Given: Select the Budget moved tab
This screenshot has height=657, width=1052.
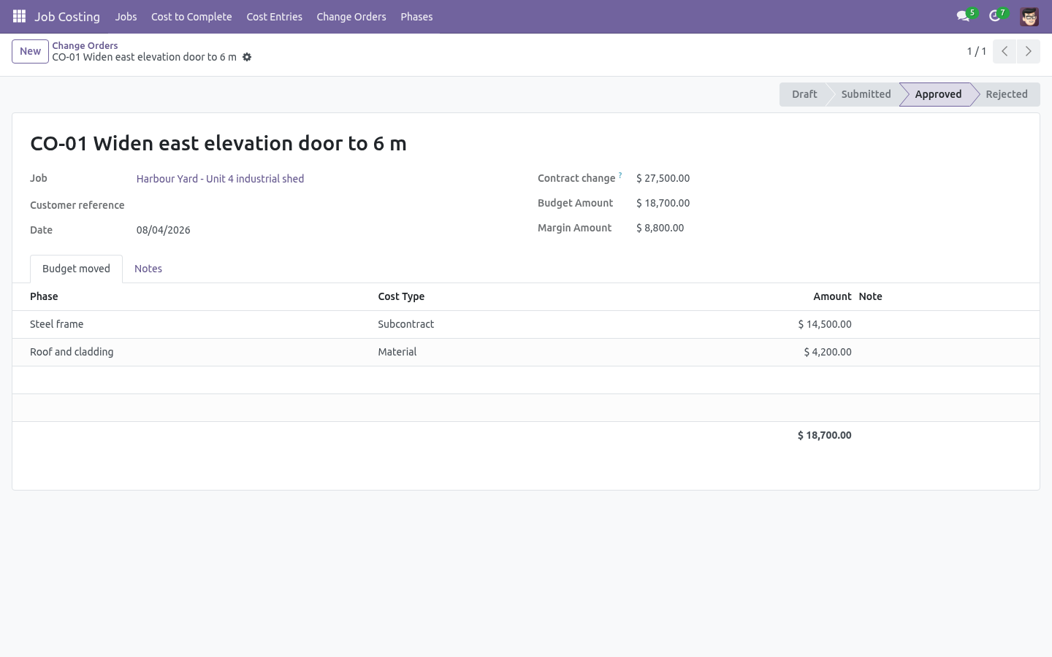Looking at the screenshot, I should click(76, 269).
